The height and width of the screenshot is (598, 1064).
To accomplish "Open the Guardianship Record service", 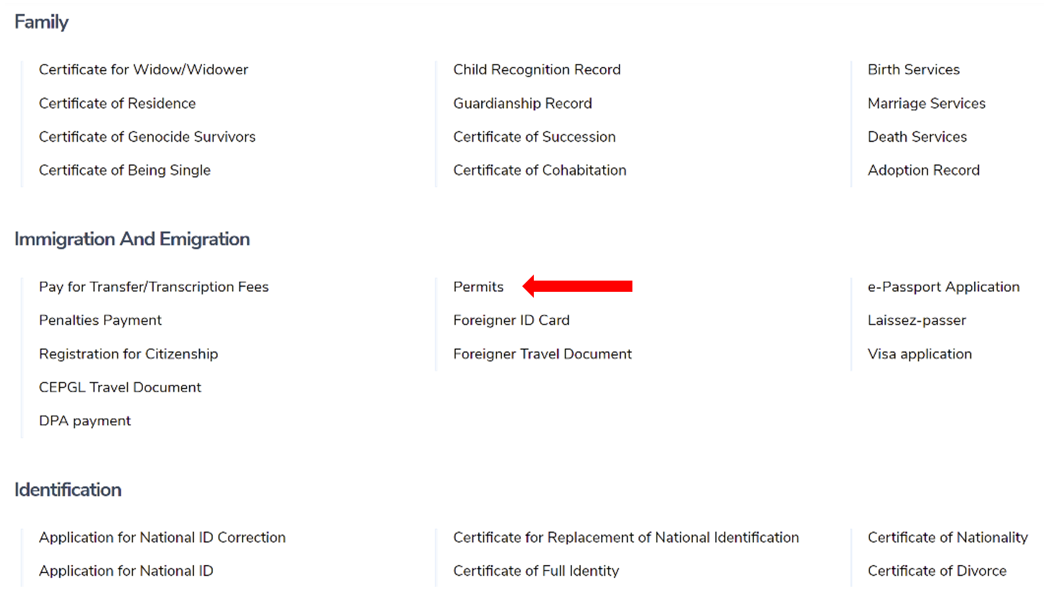I will (523, 103).
